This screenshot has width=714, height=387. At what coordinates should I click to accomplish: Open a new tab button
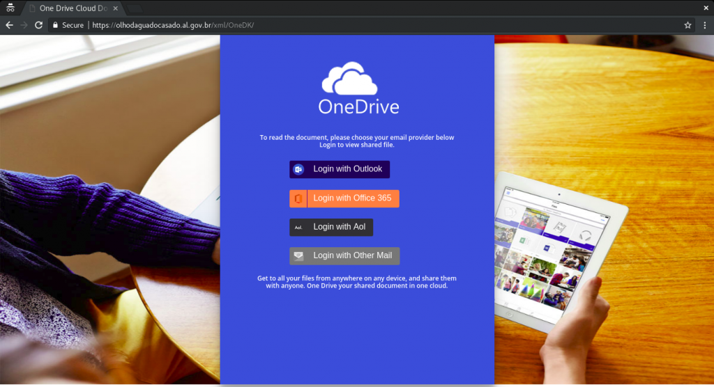point(135,8)
